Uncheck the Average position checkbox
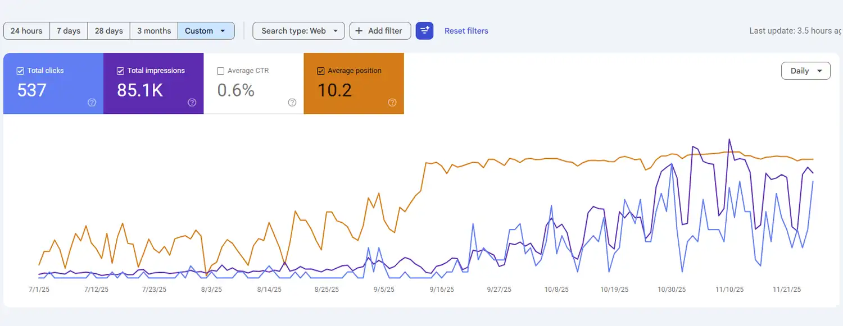Image resolution: width=843 pixels, height=326 pixels. tap(321, 71)
